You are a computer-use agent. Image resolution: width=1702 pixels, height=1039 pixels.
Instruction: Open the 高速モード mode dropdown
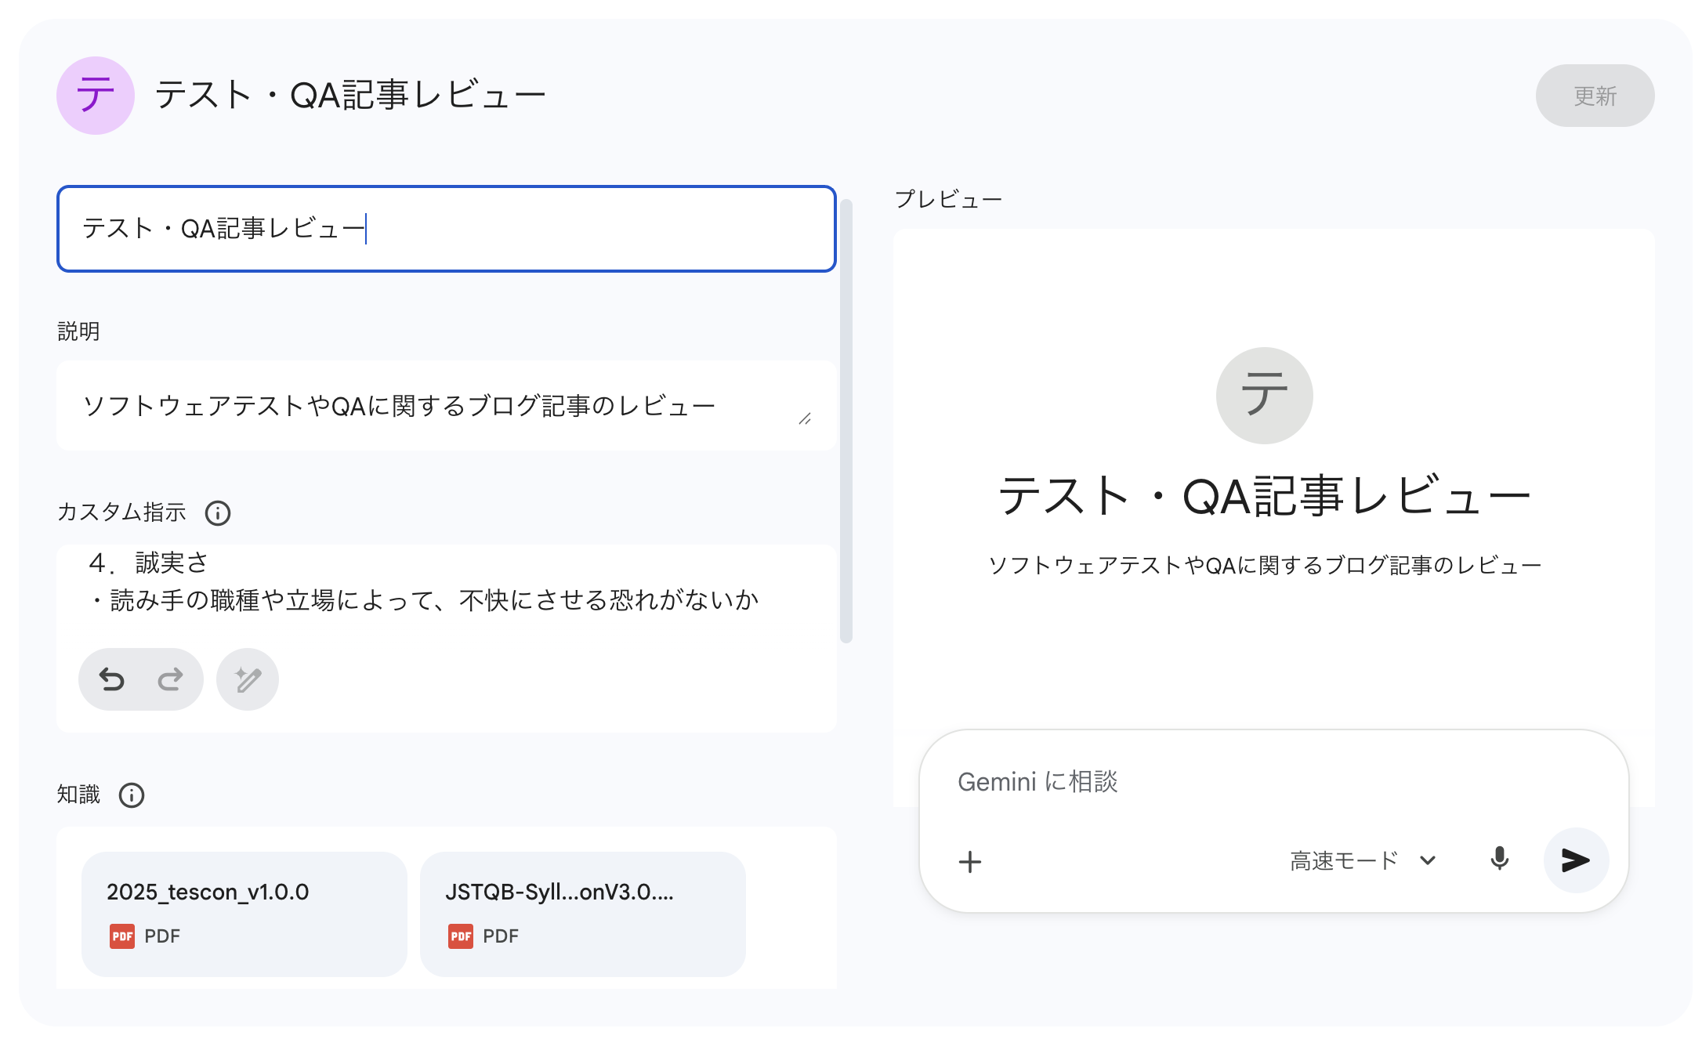[x=1345, y=860]
